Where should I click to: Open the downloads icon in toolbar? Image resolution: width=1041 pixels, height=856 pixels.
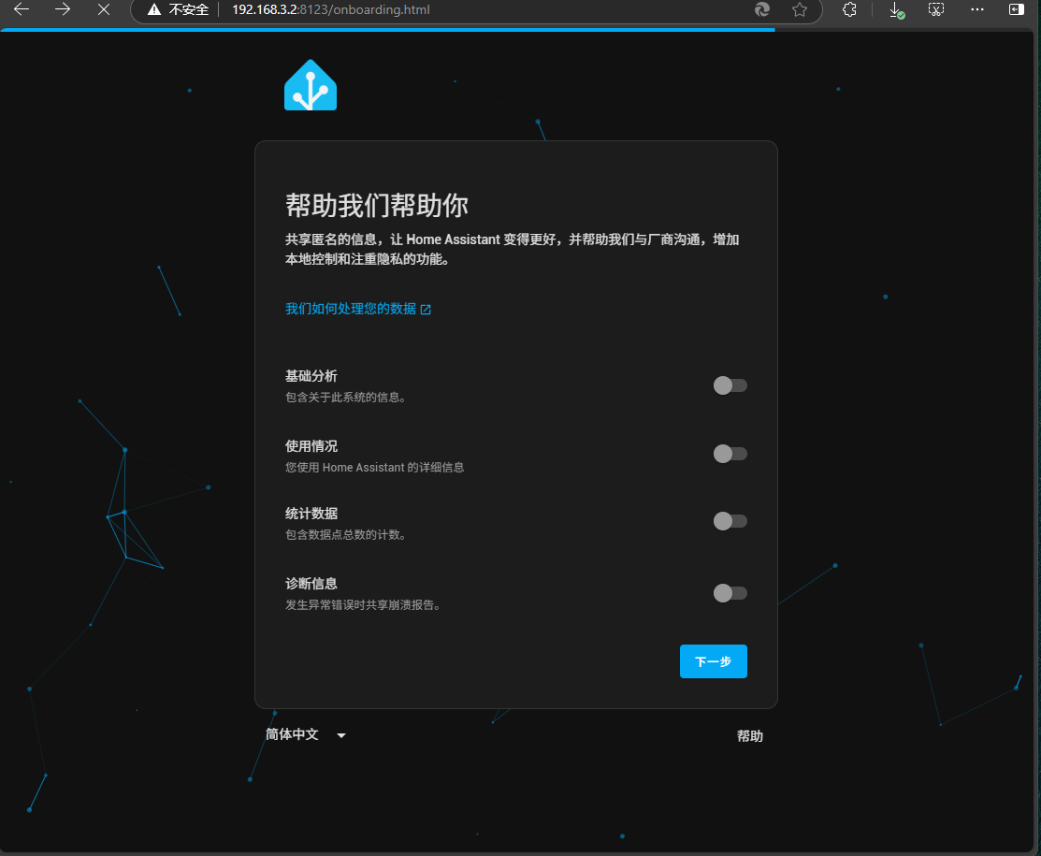[896, 9]
